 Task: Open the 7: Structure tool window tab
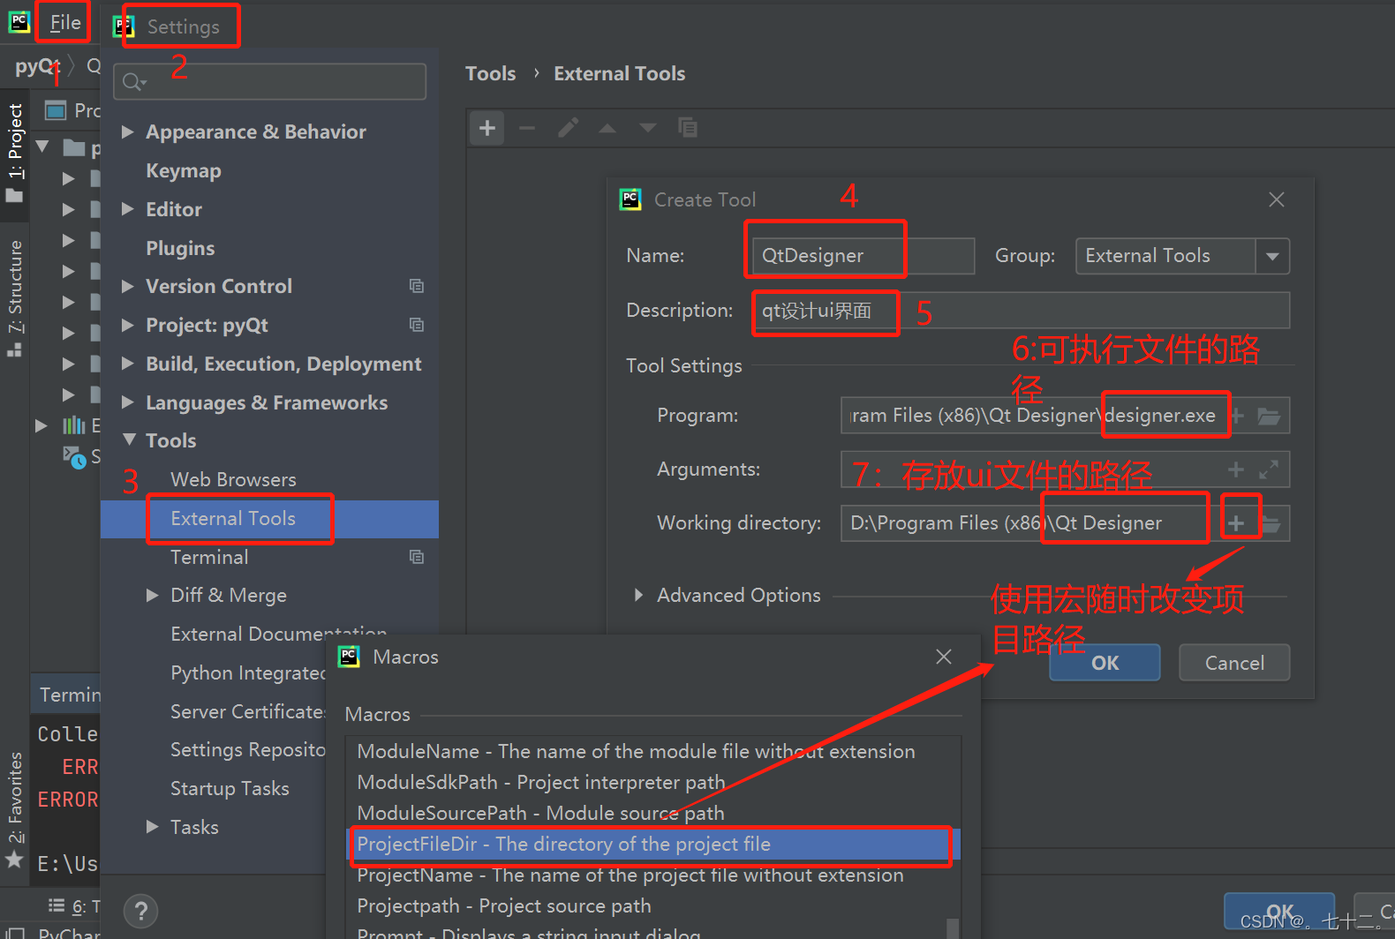(15, 297)
